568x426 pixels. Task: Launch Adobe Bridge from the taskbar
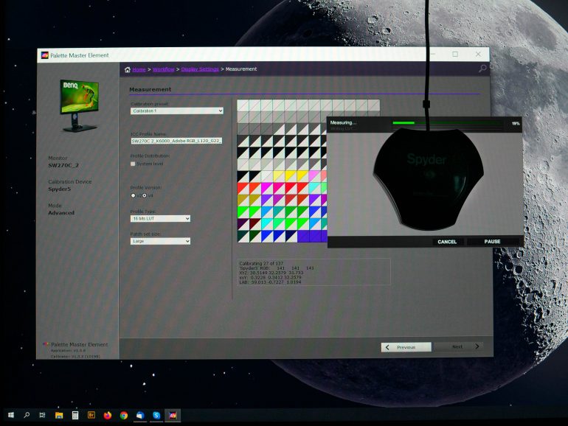(x=91, y=415)
